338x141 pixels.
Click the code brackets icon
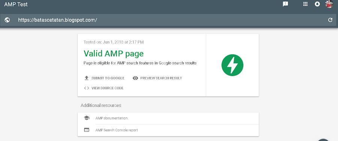86,88
